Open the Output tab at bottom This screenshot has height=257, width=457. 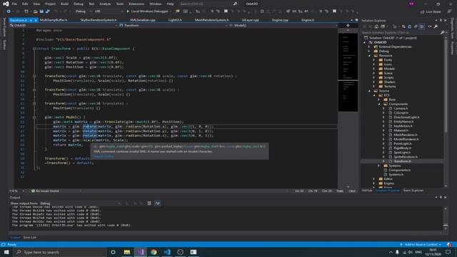click(x=15, y=237)
